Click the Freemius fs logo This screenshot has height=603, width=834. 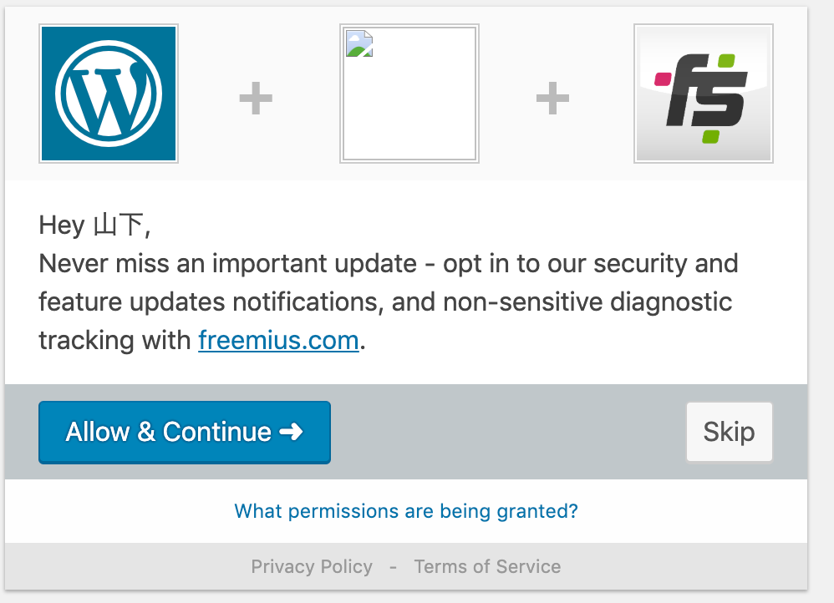point(703,94)
